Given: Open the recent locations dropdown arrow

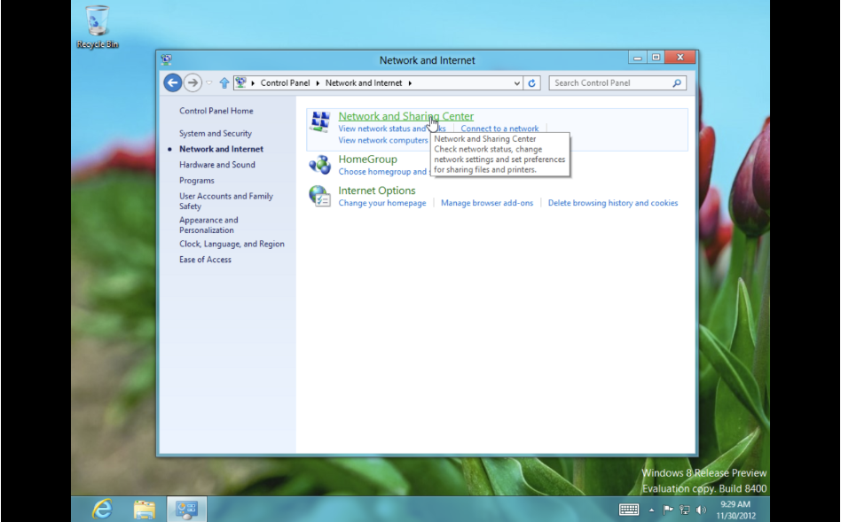Looking at the screenshot, I should (x=209, y=83).
